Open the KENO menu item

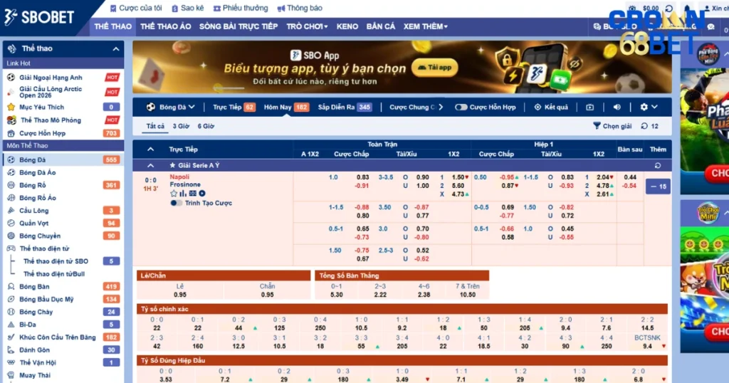(347, 26)
